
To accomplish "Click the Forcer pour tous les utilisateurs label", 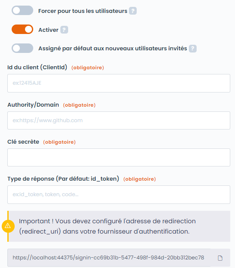I will click(83, 11).
